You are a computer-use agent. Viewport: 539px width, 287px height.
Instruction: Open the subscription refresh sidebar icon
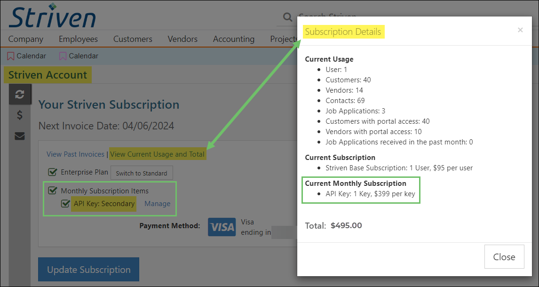[x=20, y=94]
